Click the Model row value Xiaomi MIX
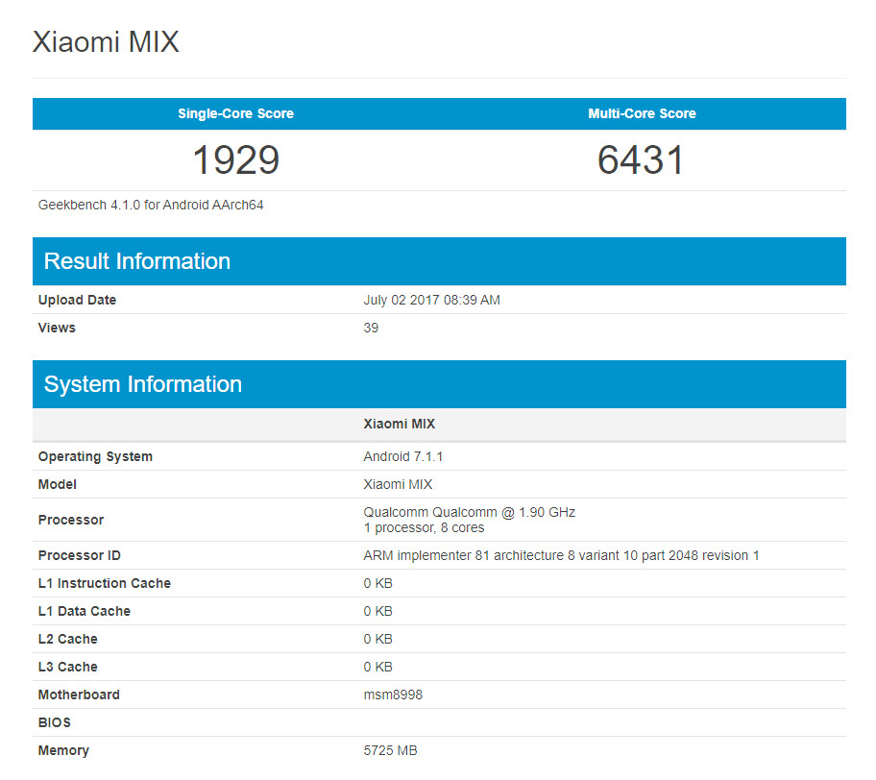Viewport: 876px width, 780px height. (398, 484)
